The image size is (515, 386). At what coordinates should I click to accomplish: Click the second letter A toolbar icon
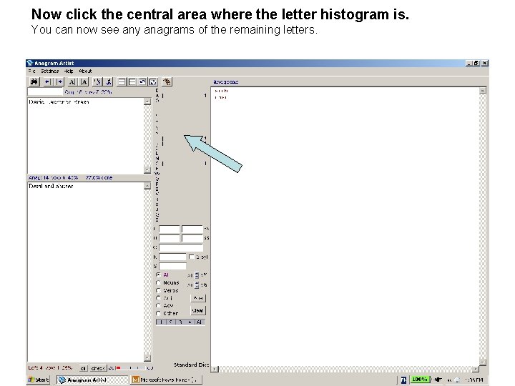(84, 81)
